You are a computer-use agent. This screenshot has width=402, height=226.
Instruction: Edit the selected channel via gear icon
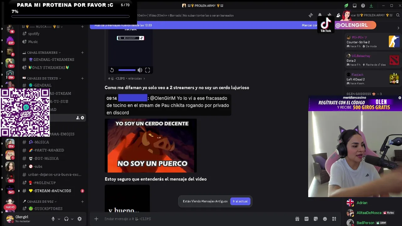click(x=82, y=118)
